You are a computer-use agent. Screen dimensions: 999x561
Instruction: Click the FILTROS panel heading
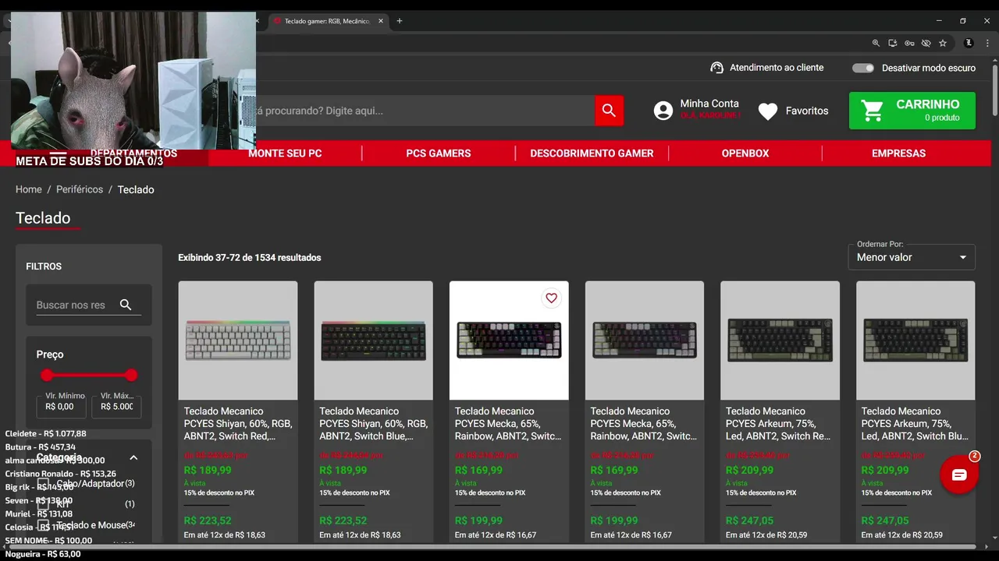pyautogui.click(x=44, y=266)
